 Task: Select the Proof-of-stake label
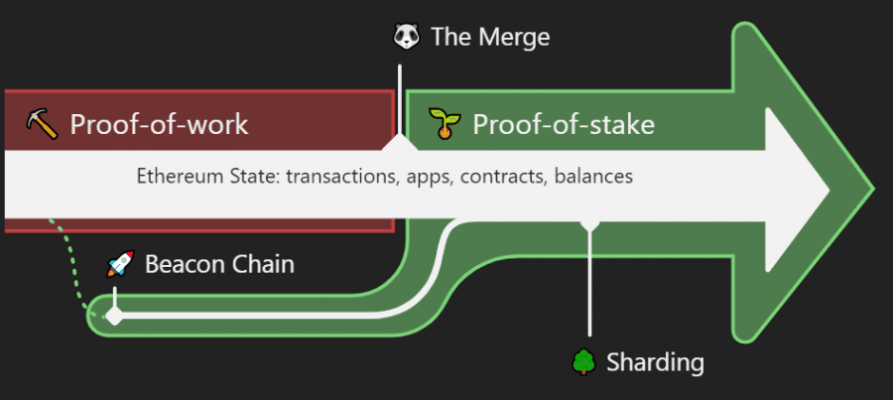coord(564,124)
